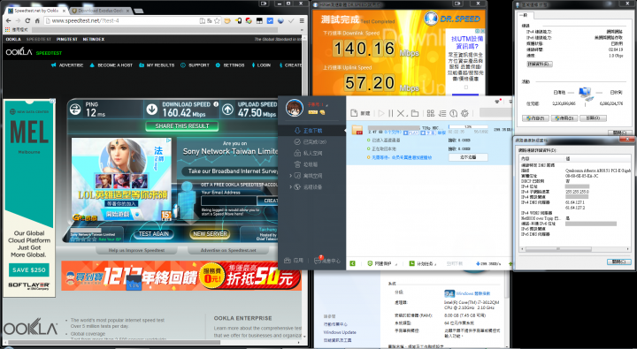Image resolution: width=637 pixels, height=349 pixels.
Task: Expand bookmarks bar overflow chevron
Action: [303, 30]
